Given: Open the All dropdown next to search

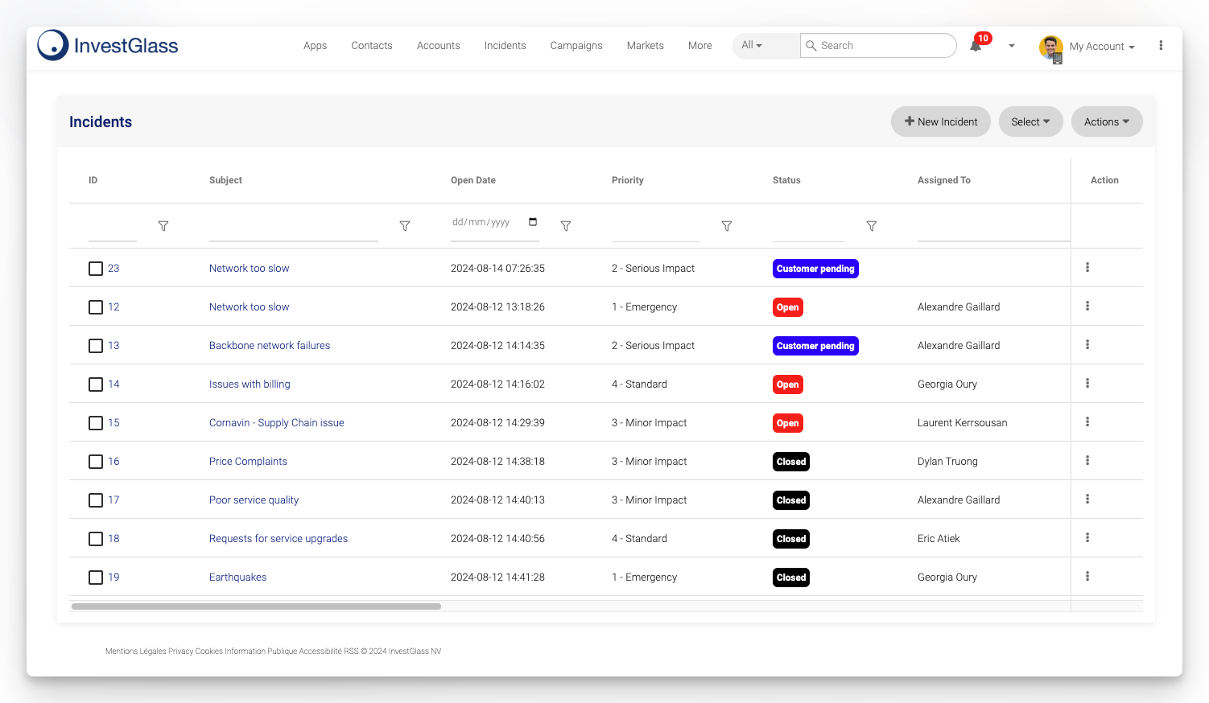Looking at the screenshot, I should (751, 45).
